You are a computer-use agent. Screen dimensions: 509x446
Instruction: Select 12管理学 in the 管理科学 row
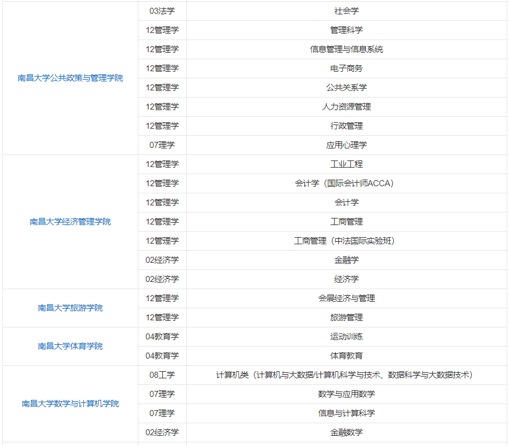point(162,30)
